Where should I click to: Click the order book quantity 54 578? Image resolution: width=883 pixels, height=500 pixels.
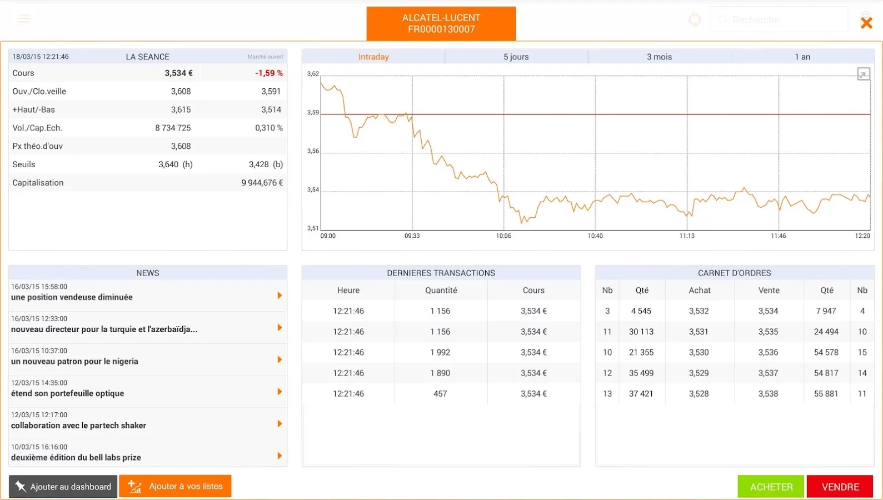[x=826, y=352]
